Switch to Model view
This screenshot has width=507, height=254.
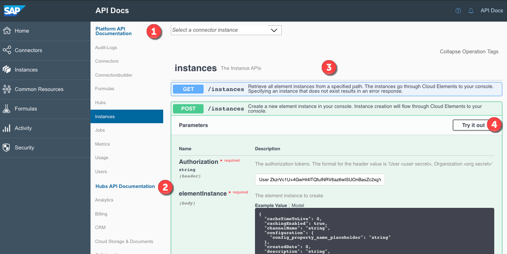point(298,205)
